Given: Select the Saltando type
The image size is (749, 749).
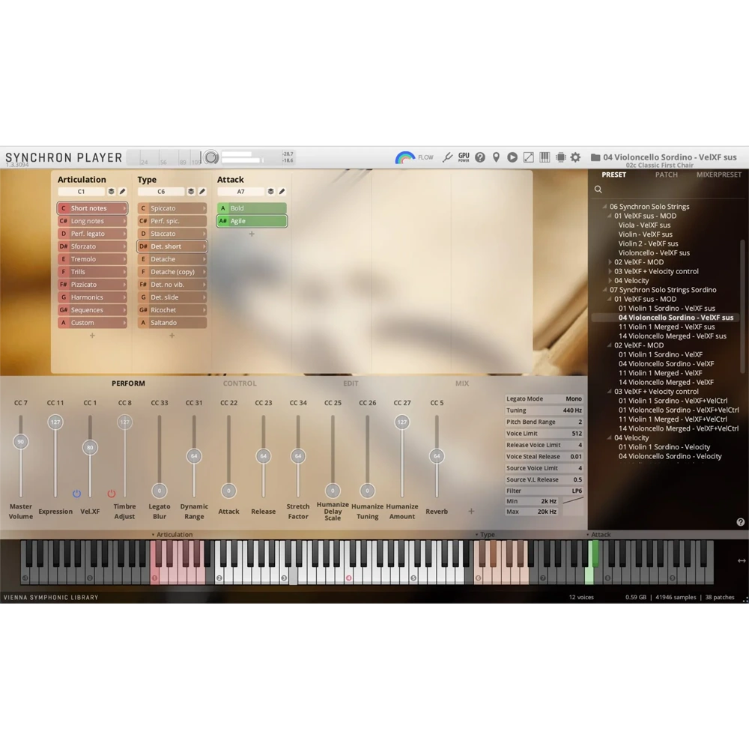Looking at the screenshot, I should [x=172, y=323].
